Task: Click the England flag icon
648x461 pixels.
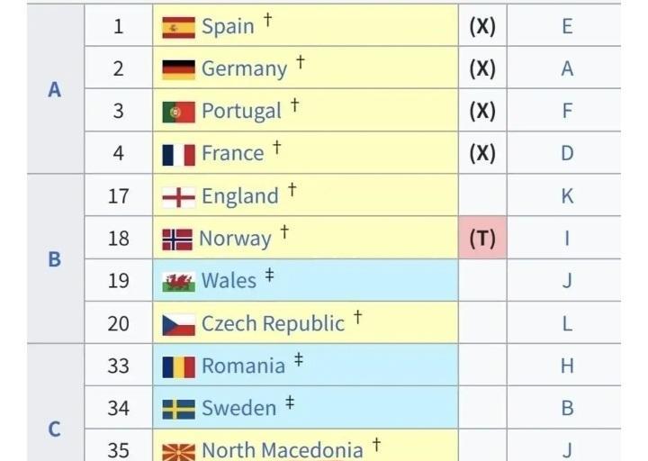Action: [178, 196]
